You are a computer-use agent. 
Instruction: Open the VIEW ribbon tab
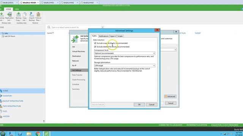17,9
